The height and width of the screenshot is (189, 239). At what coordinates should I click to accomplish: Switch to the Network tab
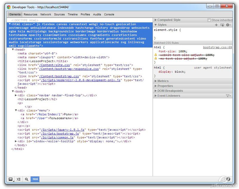46,14
